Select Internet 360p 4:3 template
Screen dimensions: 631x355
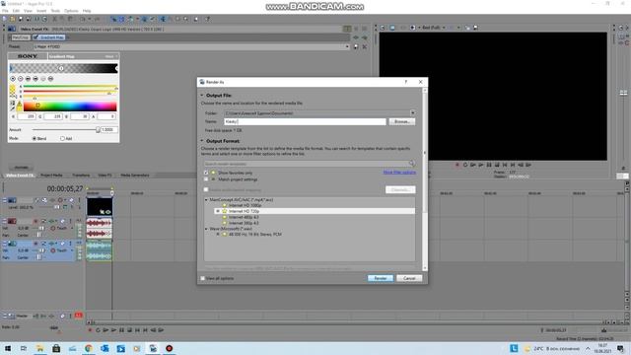coord(244,223)
